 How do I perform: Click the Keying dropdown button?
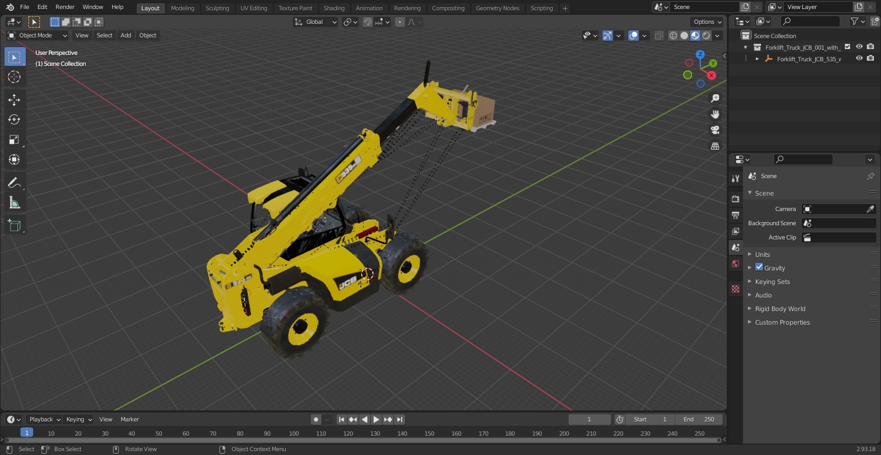click(79, 420)
